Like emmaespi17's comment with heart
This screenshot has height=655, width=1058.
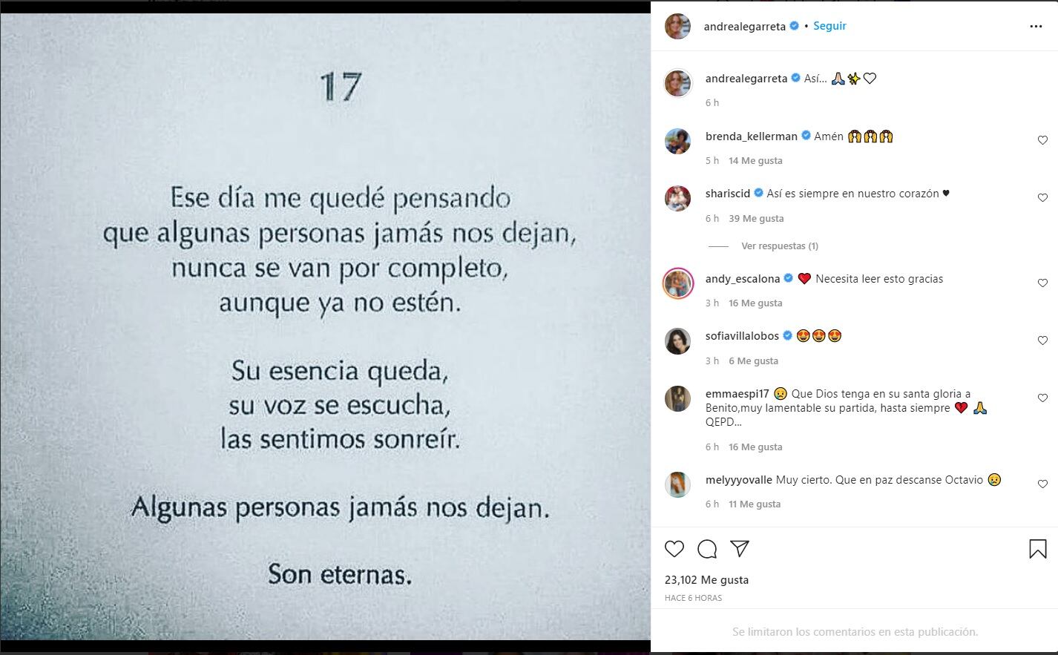pyautogui.click(x=1042, y=398)
